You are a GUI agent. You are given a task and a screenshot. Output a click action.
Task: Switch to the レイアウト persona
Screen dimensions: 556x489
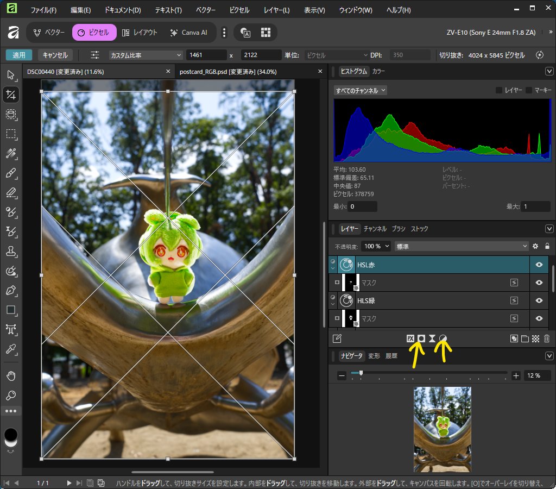click(140, 32)
